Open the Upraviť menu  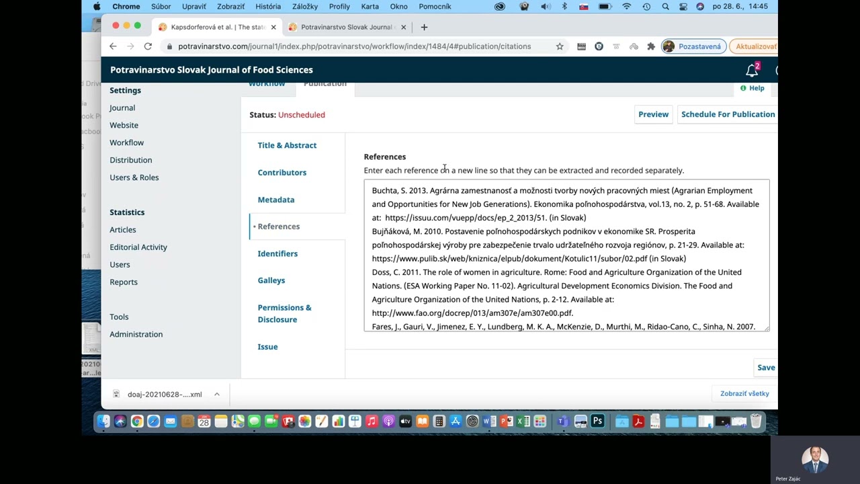(x=194, y=7)
